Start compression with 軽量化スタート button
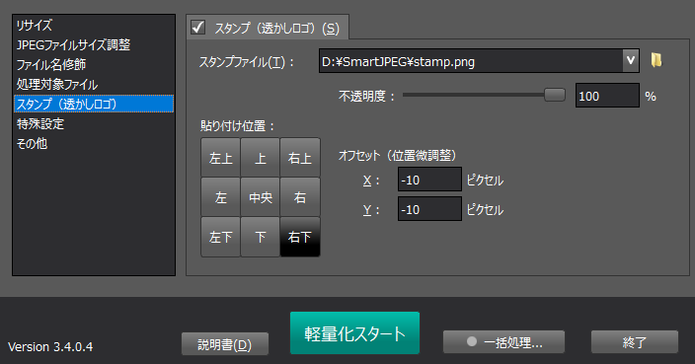Image resolution: width=695 pixels, height=364 pixels. pyautogui.click(x=354, y=333)
